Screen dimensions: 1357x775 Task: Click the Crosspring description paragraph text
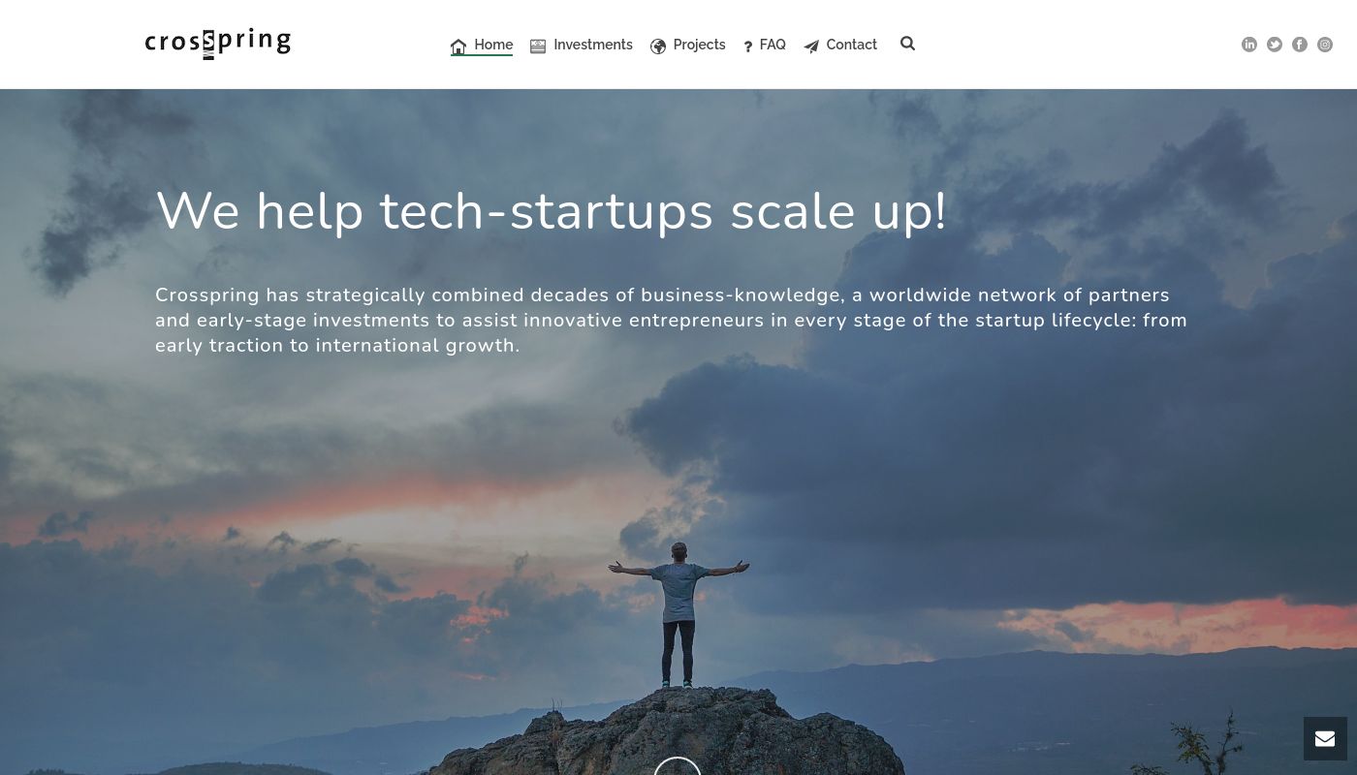[x=671, y=320]
